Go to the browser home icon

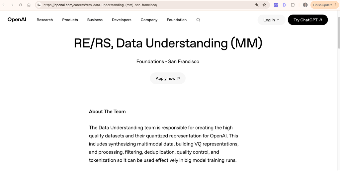point(29,5)
